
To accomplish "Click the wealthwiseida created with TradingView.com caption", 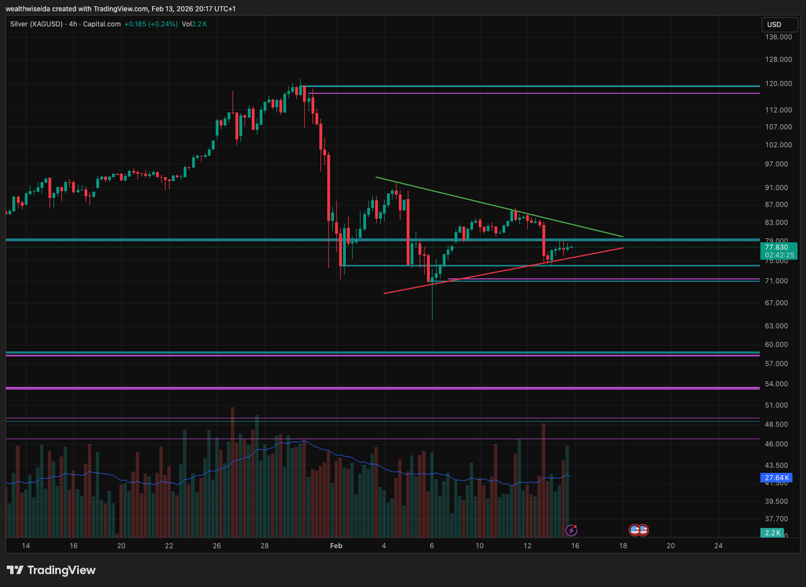I will (x=121, y=9).
